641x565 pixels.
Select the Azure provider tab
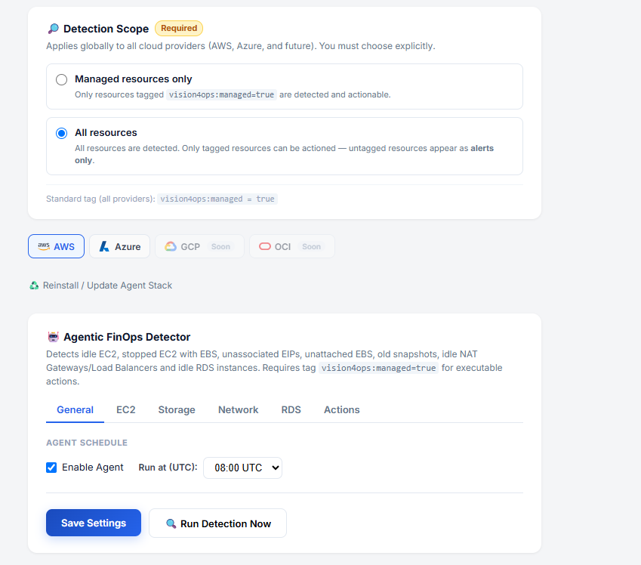click(x=120, y=246)
